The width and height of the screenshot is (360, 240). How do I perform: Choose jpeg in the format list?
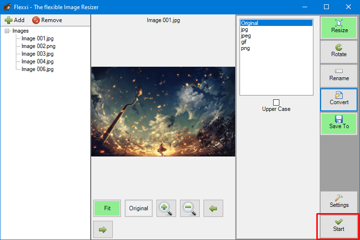pos(276,36)
